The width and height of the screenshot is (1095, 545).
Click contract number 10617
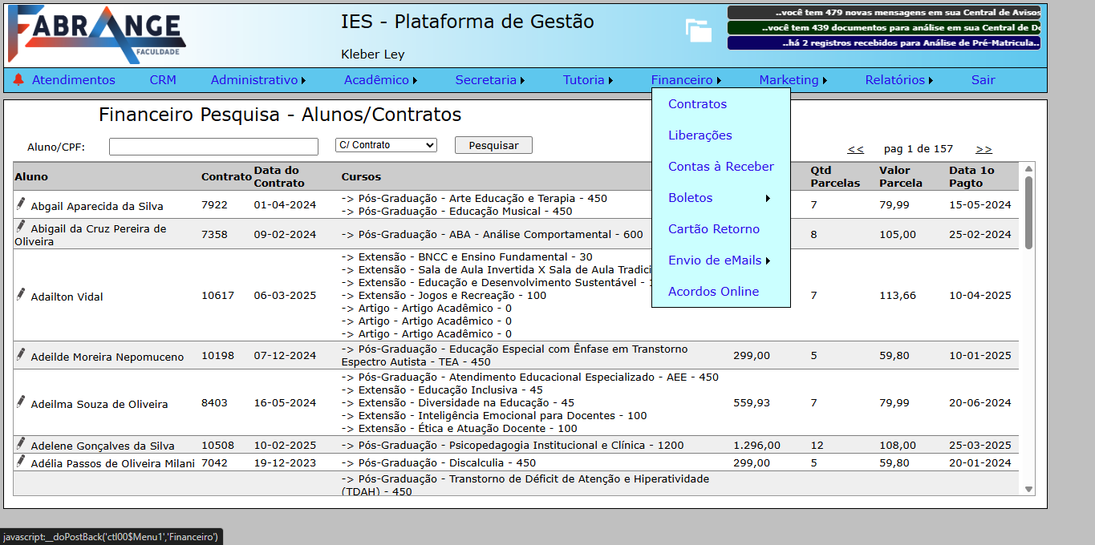point(217,296)
